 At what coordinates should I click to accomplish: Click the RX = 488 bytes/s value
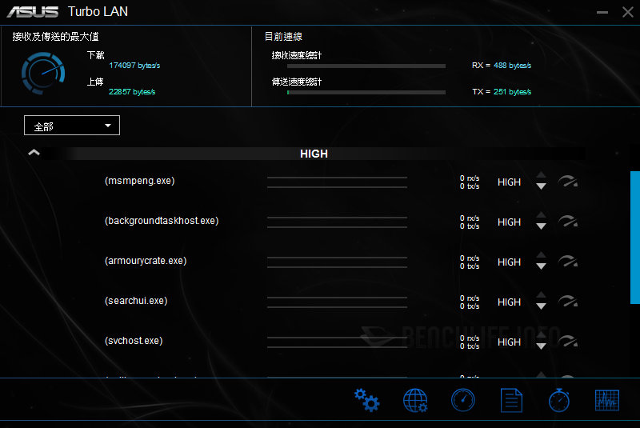(x=502, y=66)
